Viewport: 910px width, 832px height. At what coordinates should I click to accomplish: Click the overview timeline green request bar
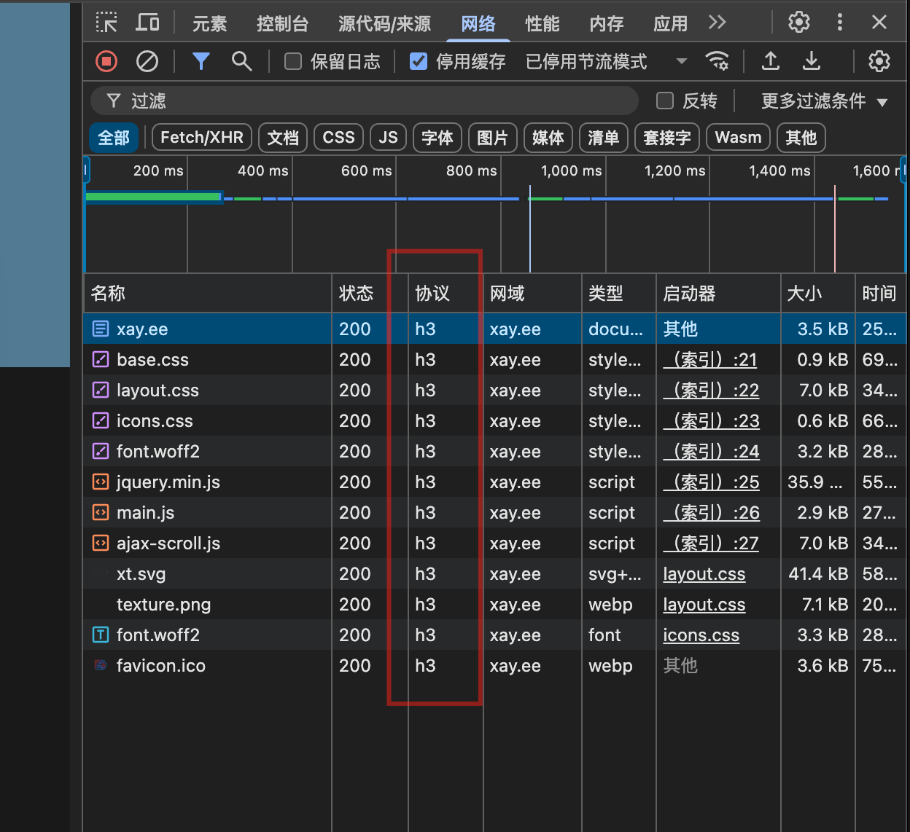(153, 197)
